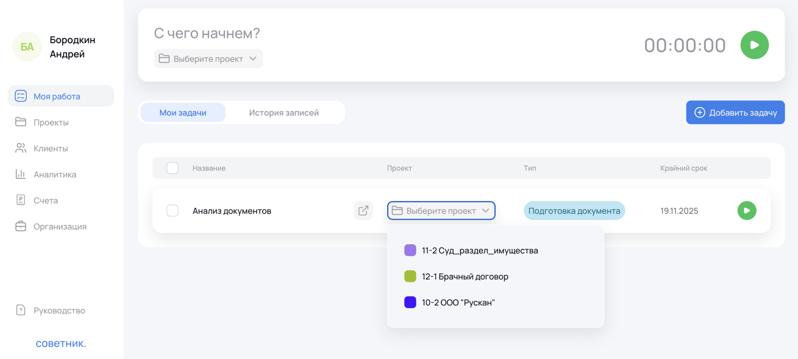798x359 pixels.
Task: Start the main timer with green play button
Action: (x=754, y=45)
